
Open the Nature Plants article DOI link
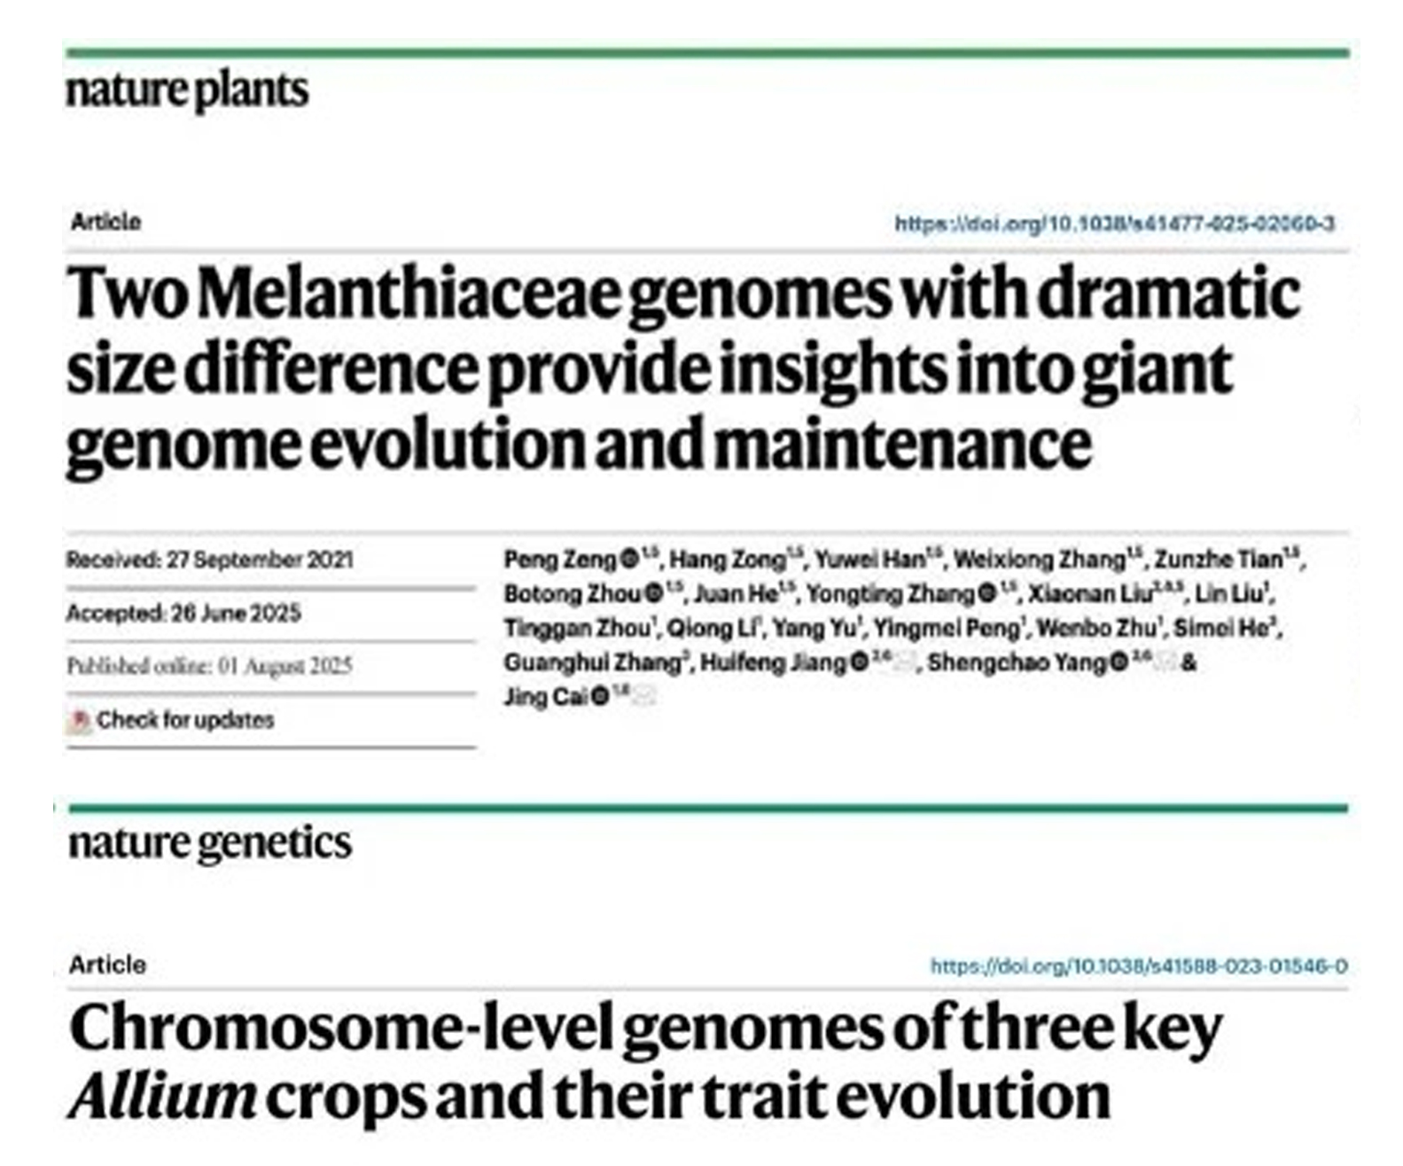tap(1114, 223)
